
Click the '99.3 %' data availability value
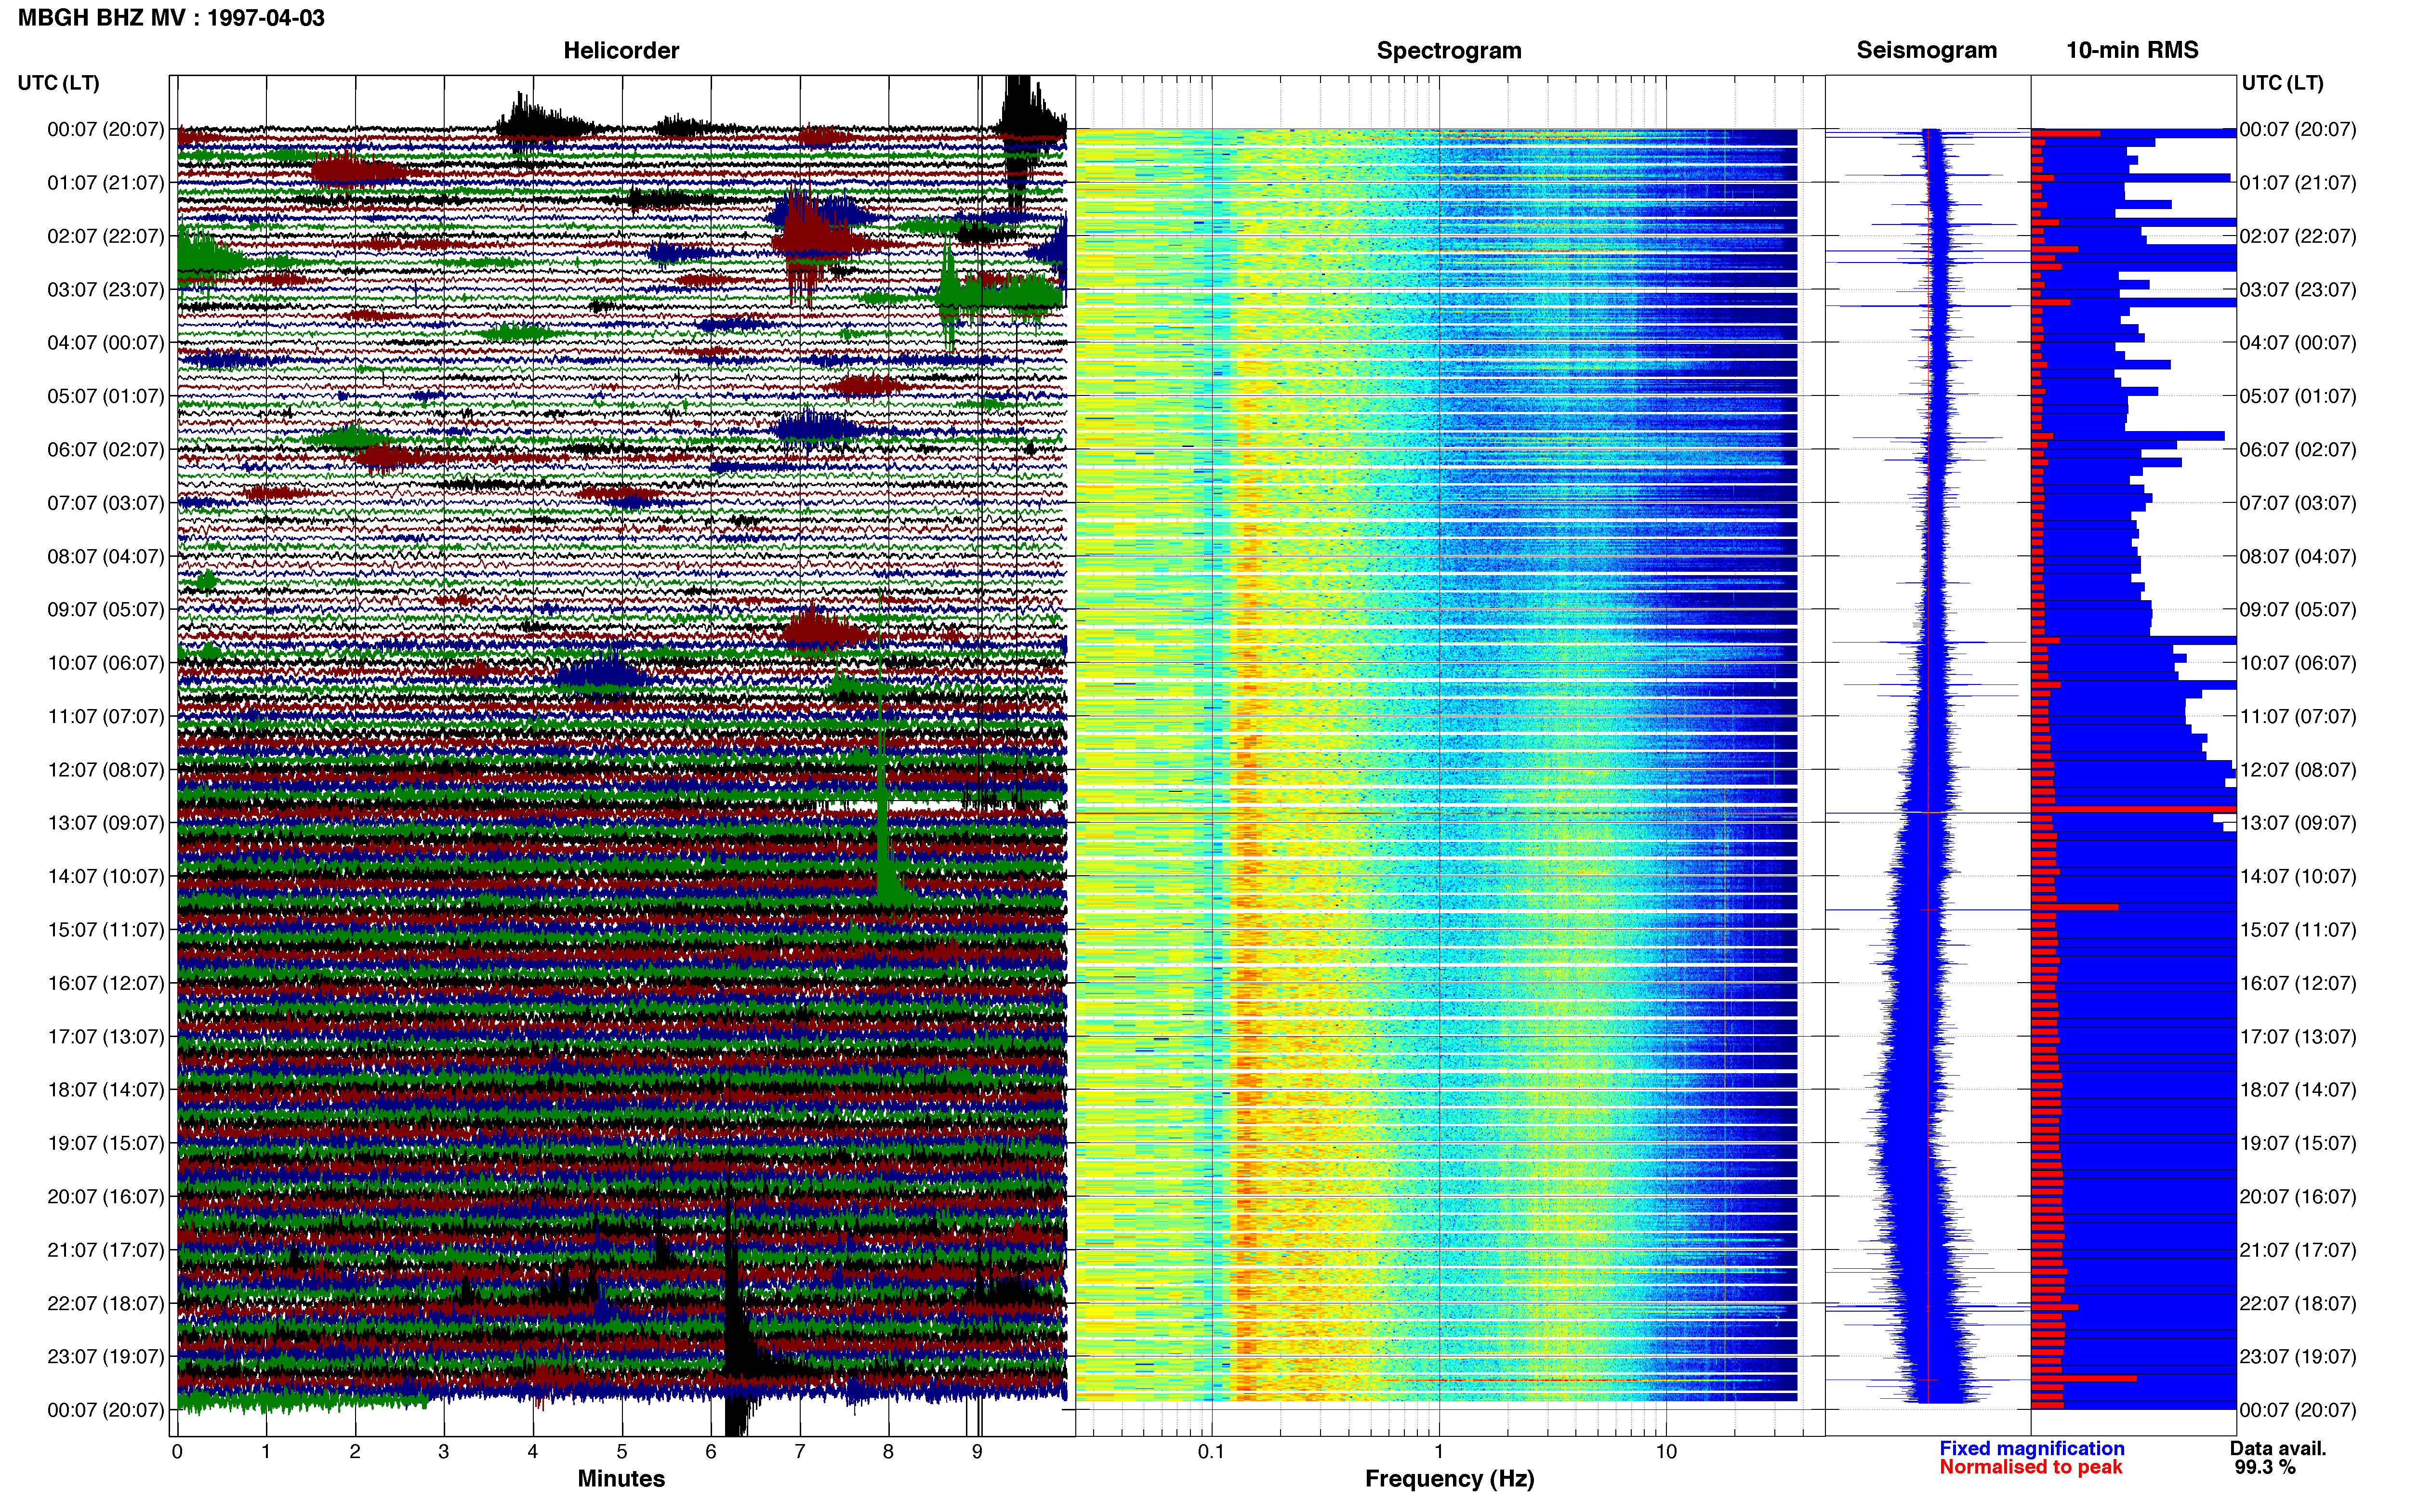pyautogui.click(x=2265, y=1467)
